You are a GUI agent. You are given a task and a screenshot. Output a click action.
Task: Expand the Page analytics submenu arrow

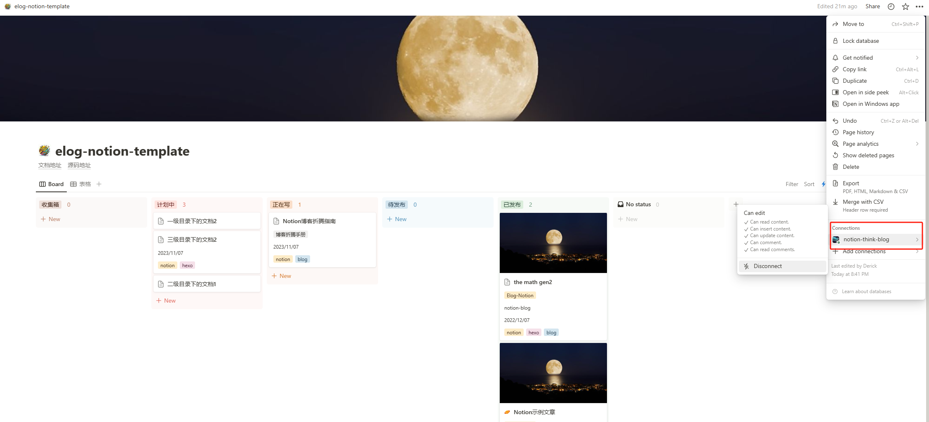pyautogui.click(x=917, y=144)
